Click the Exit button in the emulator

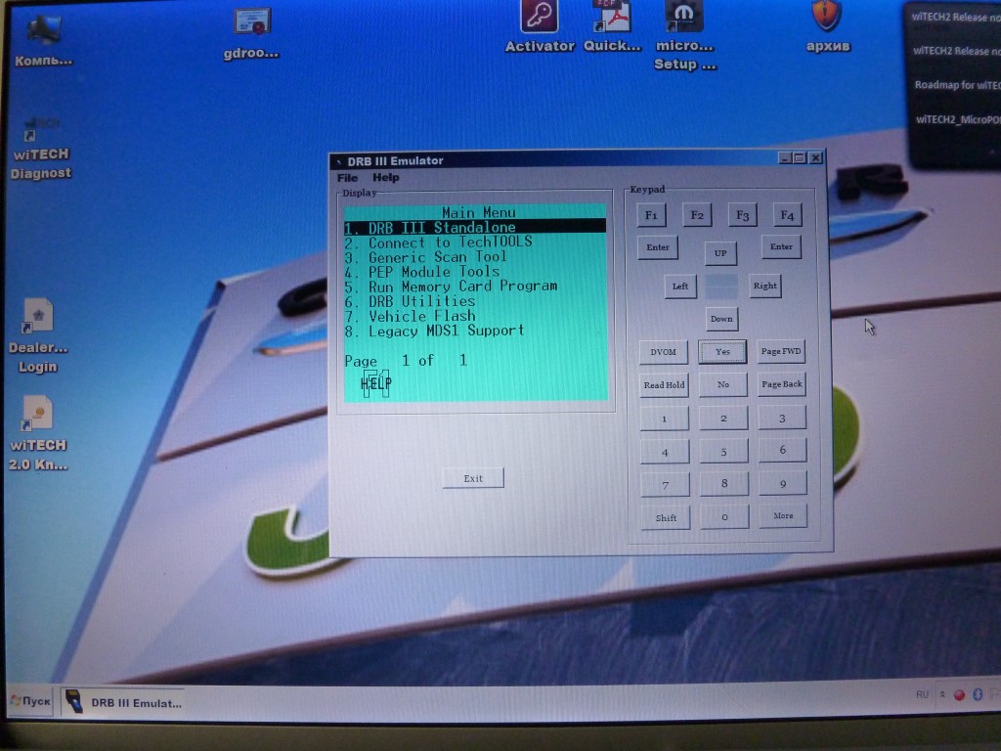tap(473, 478)
